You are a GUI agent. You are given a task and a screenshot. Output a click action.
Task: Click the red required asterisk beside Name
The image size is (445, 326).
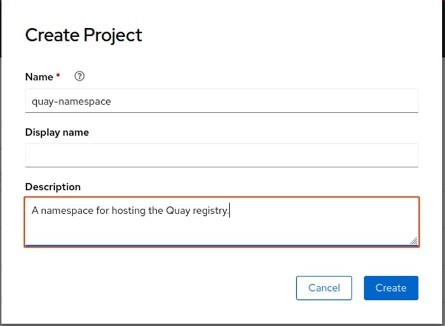[x=58, y=76]
